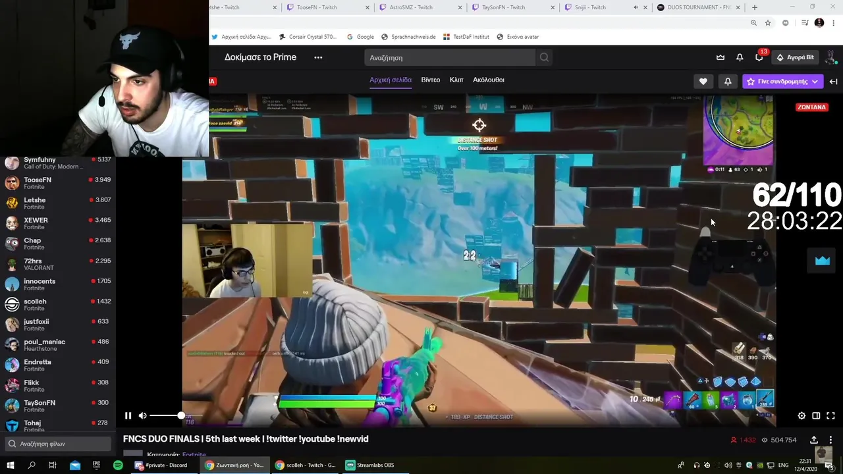Open the Windows Start menu
The height and width of the screenshot is (474, 843).
(x=11, y=465)
